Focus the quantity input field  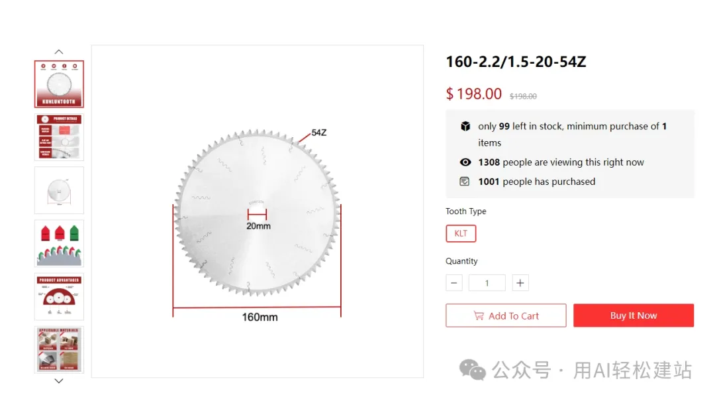click(487, 283)
